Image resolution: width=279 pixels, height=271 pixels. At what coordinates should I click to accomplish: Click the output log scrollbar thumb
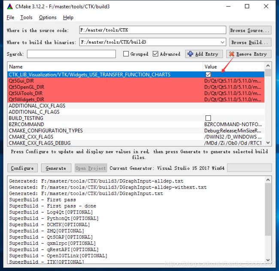point(268,209)
